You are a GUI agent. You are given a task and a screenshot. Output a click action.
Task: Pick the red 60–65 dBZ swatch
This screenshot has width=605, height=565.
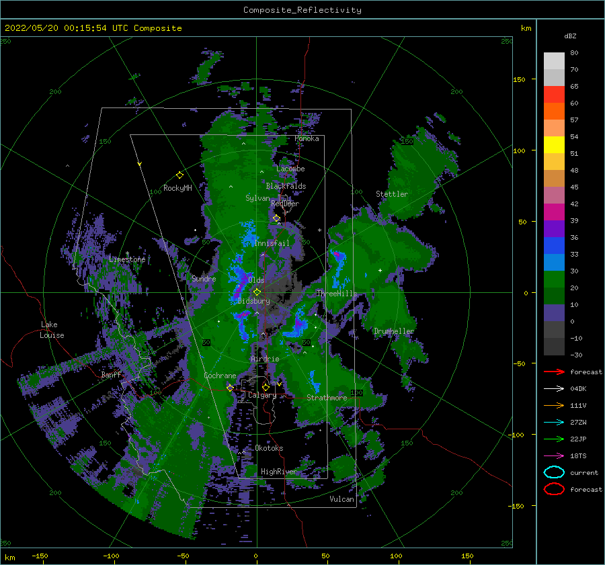pyautogui.click(x=554, y=95)
